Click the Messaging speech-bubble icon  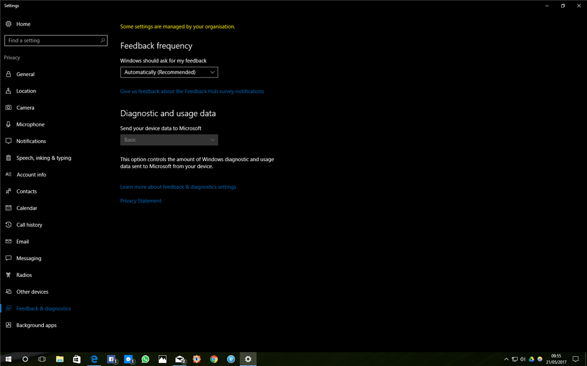pos(8,258)
